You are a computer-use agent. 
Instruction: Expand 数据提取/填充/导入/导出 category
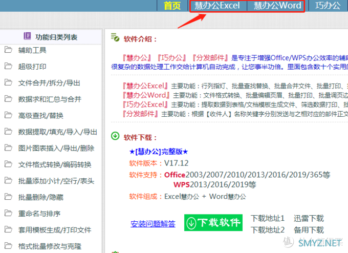tap(58, 132)
